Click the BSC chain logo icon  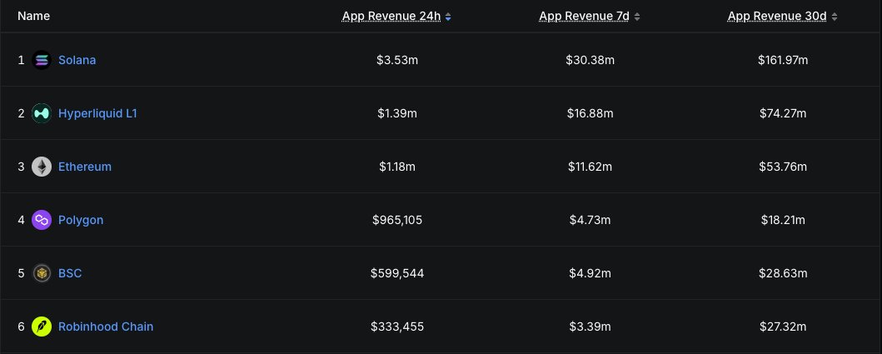(42, 273)
